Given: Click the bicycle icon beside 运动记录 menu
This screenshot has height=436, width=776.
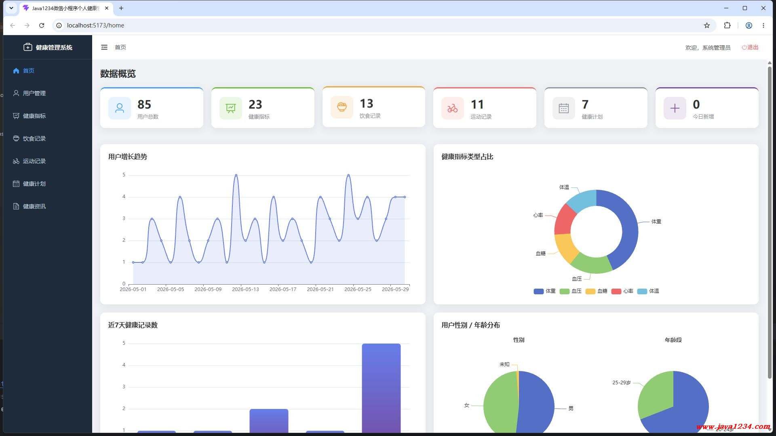Looking at the screenshot, I should coord(16,161).
